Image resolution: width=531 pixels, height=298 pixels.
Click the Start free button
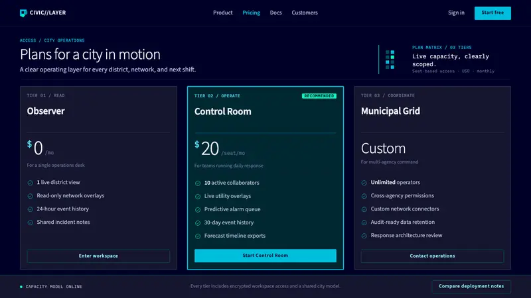point(493,13)
